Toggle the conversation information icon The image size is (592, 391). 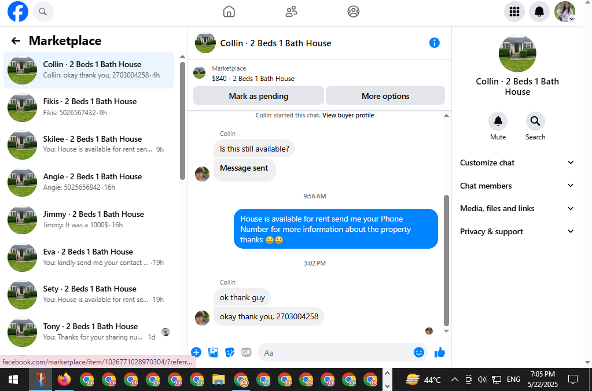click(x=435, y=43)
